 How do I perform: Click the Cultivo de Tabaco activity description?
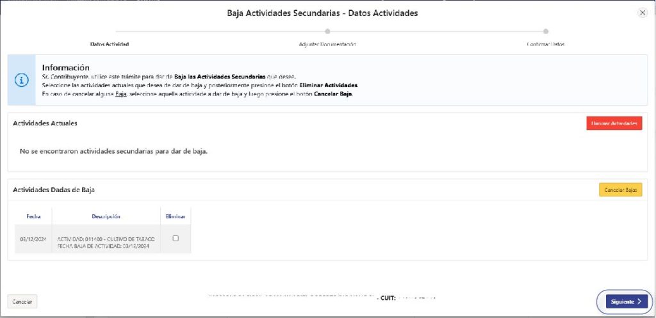tap(106, 239)
